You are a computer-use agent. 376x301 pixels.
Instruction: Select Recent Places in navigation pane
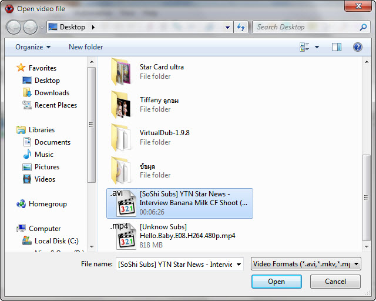click(56, 105)
